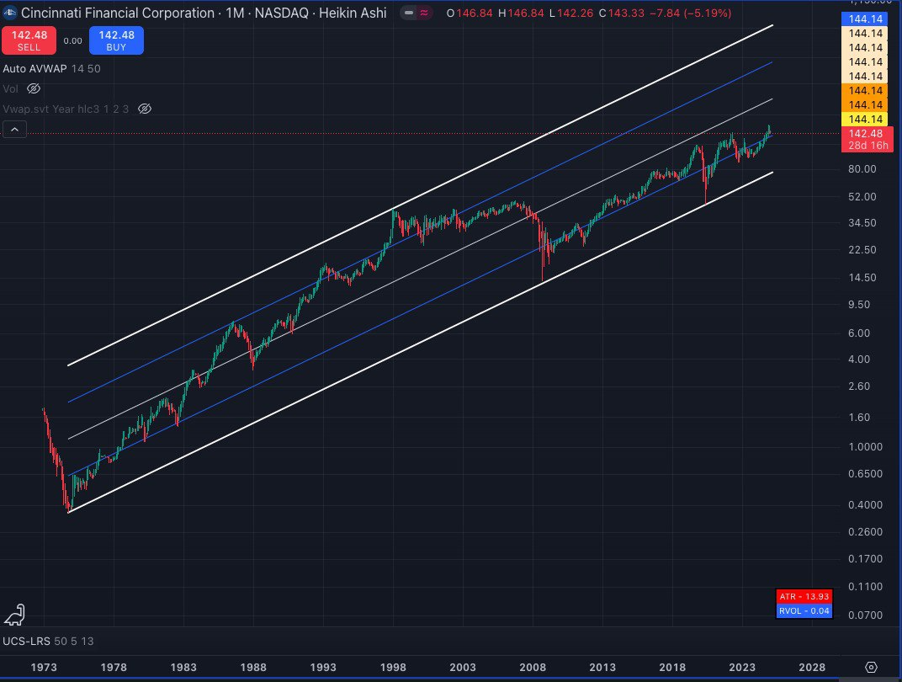Click the blue RVOL 0.04 label
902x682 pixels.
pos(804,610)
